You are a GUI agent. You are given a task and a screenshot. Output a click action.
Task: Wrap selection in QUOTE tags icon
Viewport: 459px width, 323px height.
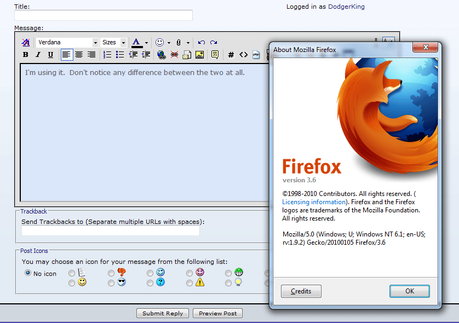tap(215, 55)
